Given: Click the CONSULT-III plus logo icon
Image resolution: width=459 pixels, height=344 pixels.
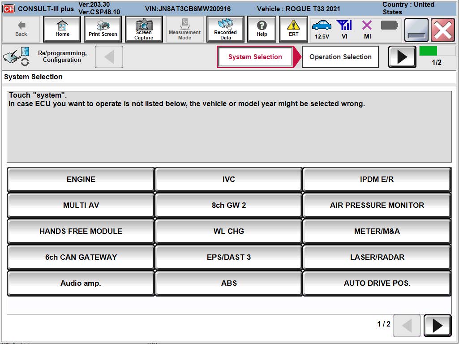Looking at the screenshot, I should coord(9,9).
